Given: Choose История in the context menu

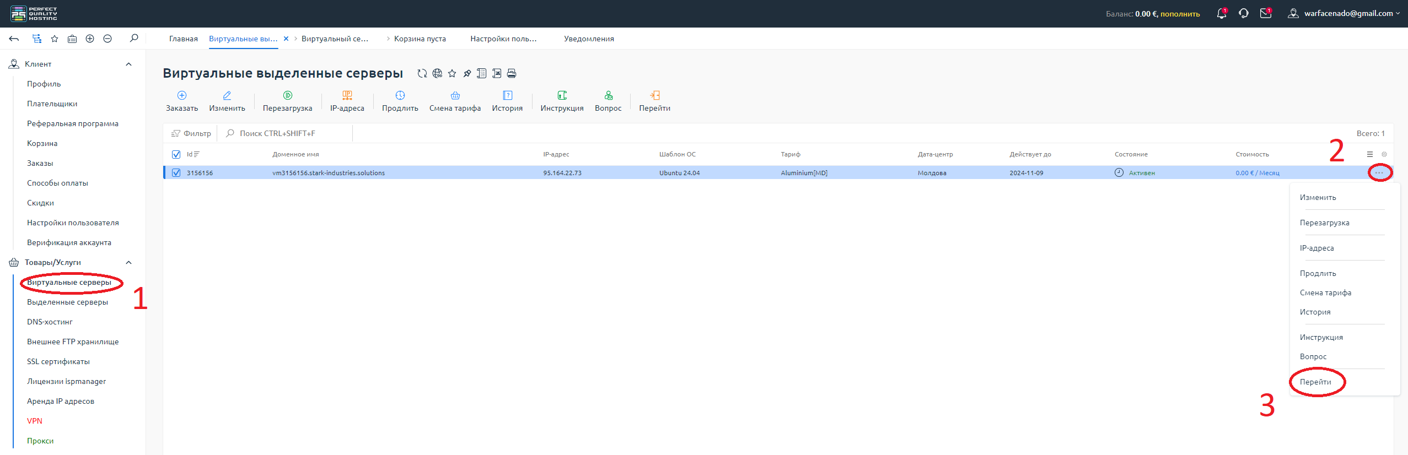Looking at the screenshot, I should pyautogui.click(x=1315, y=312).
